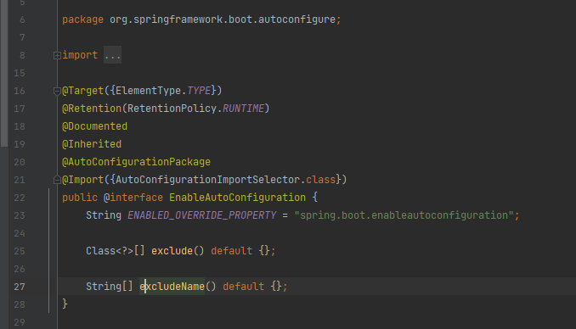The width and height of the screenshot is (576, 329).
Task: Toggle the fold marker at the @Import line
Action: tap(57, 180)
